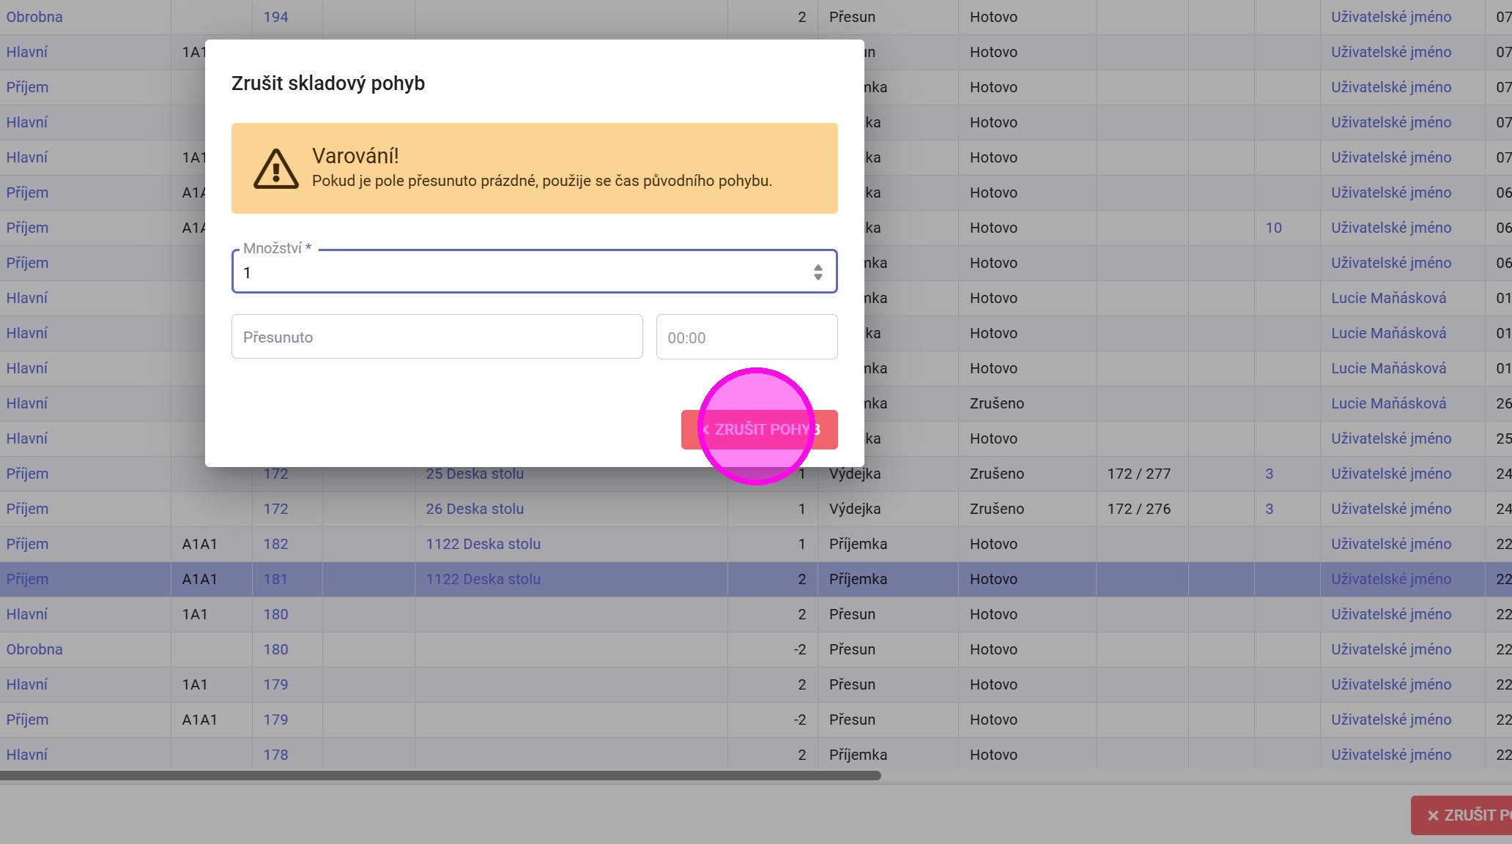Click the Obrobna link in row 180
This screenshot has height=844, width=1512.
[x=34, y=650]
